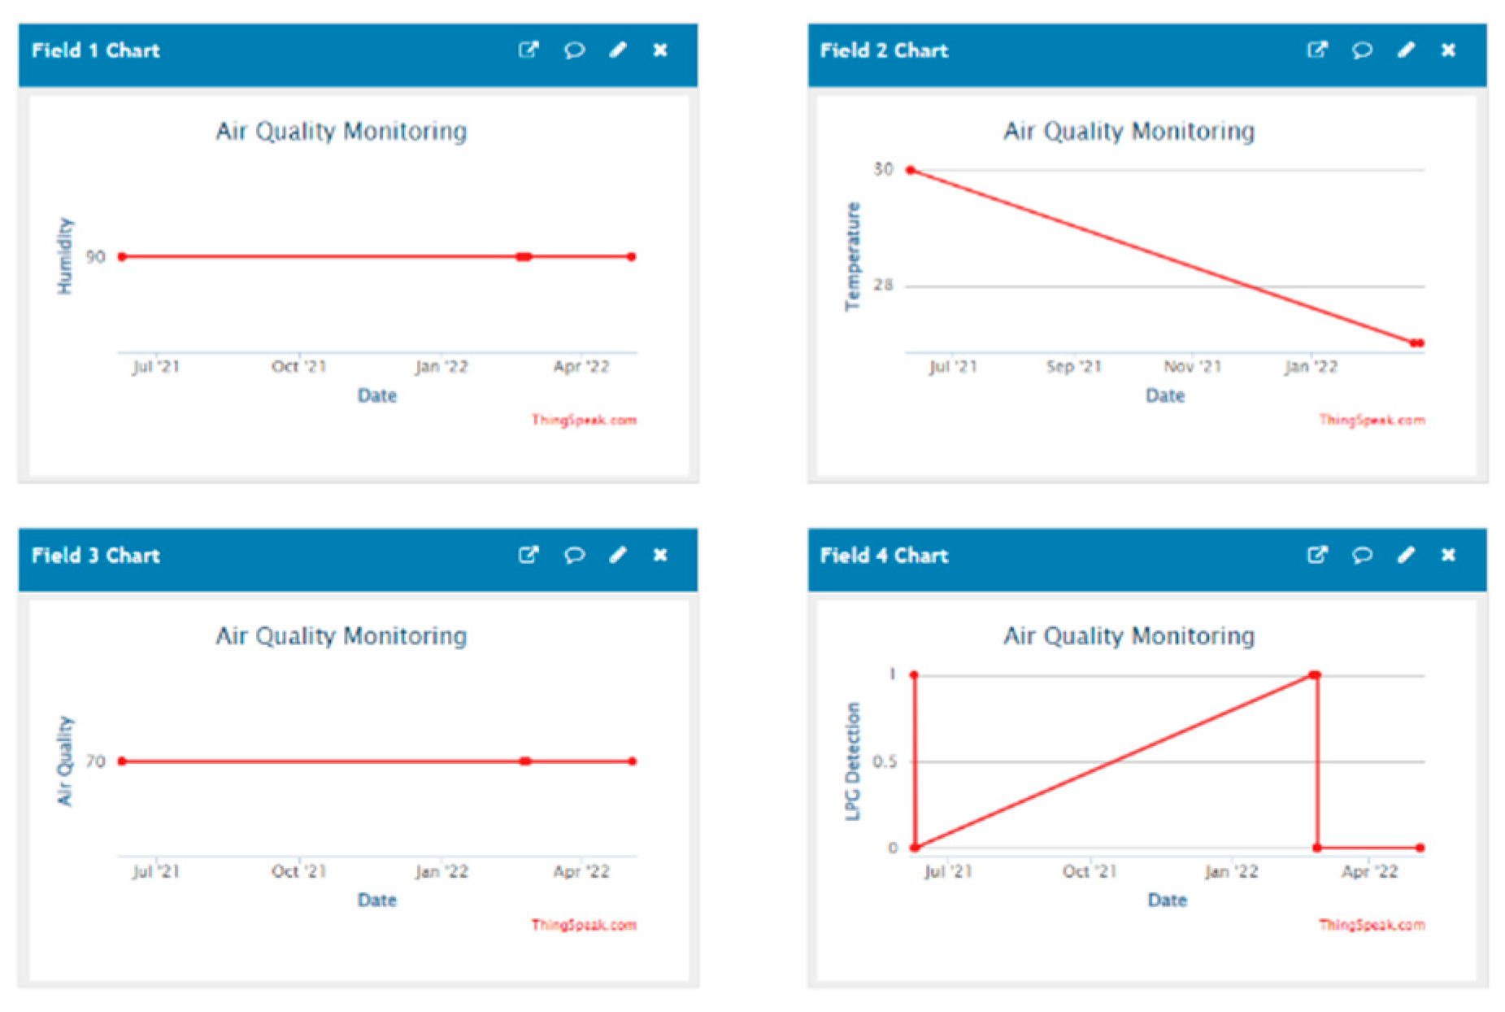Visit ThingSpeak.com link in LPG Detection chart
This screenshot has height=1012, width=1505.
coord(1372,925)
